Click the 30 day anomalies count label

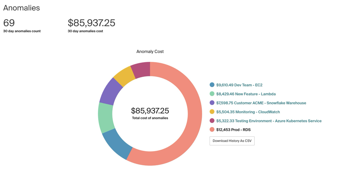tap(22, 31)
